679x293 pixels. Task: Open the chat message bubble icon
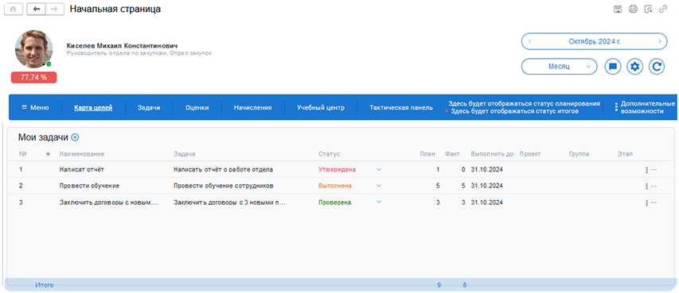pos(613,67)
